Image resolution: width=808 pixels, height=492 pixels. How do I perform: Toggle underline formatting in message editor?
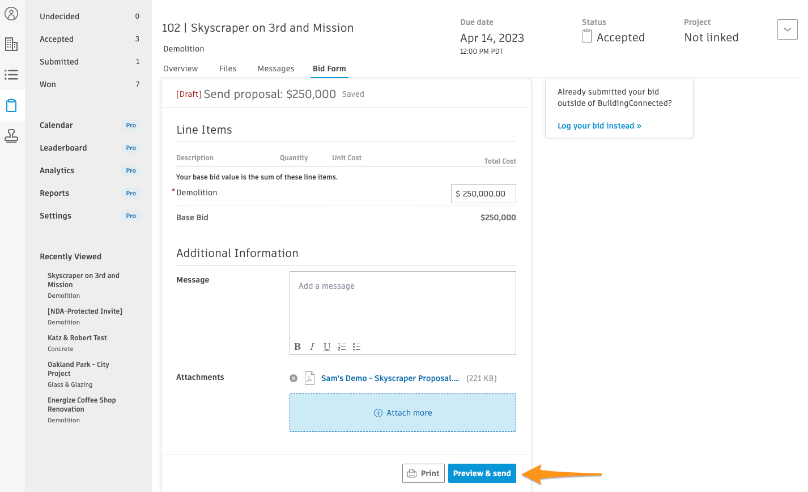point(327,346)
